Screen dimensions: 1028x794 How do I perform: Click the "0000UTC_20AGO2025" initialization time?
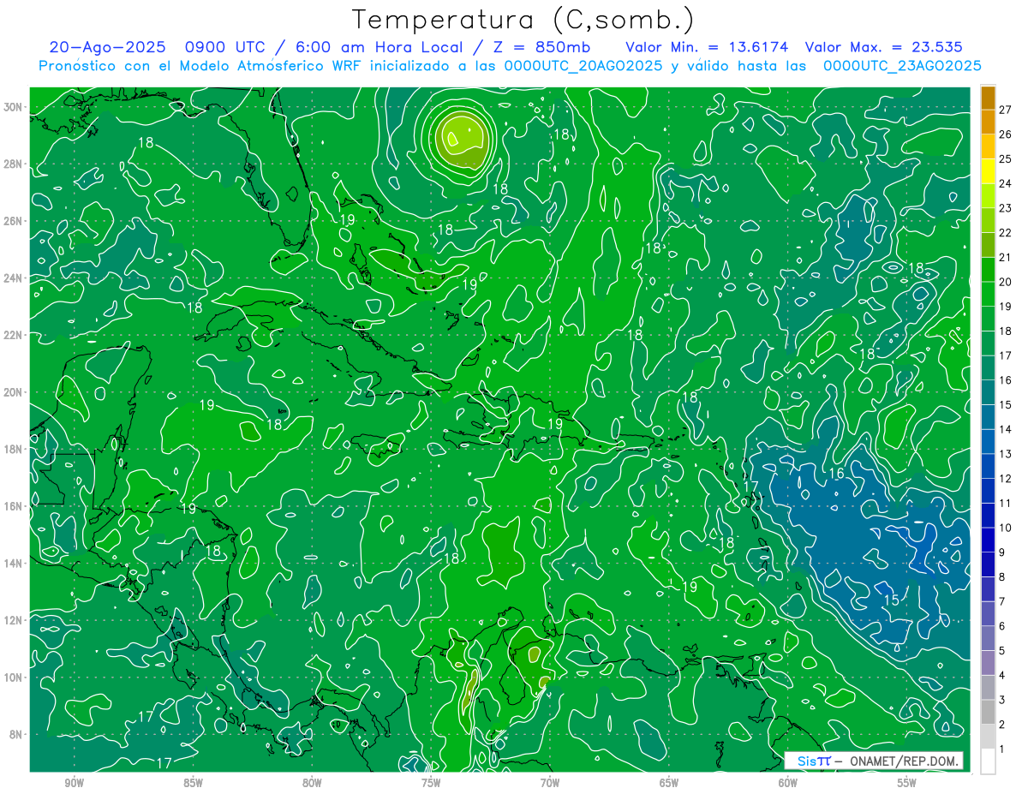[x=583, y=66]
